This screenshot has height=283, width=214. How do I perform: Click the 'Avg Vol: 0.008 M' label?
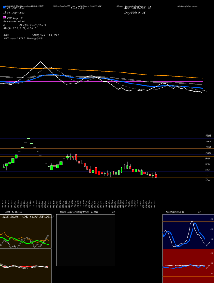137,8
